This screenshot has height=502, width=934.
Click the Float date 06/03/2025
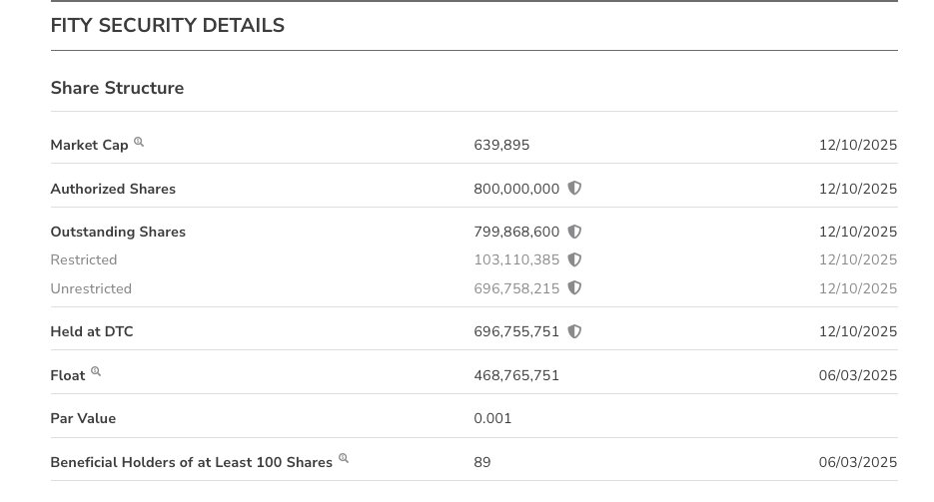tap(857, 375)
